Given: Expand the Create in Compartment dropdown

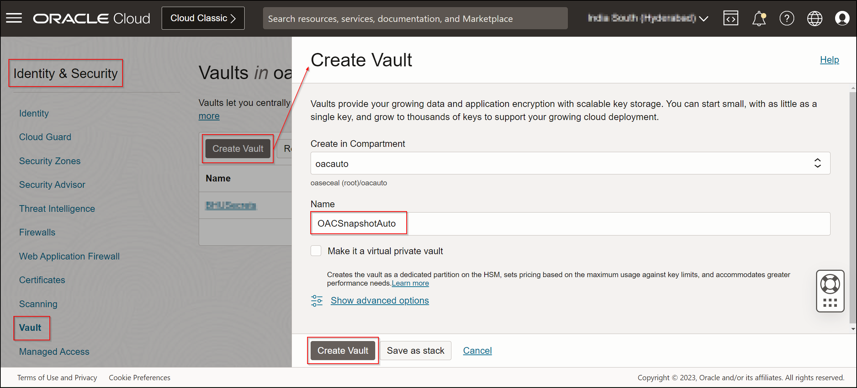Looking at the screenshot, I should point(570,163).
